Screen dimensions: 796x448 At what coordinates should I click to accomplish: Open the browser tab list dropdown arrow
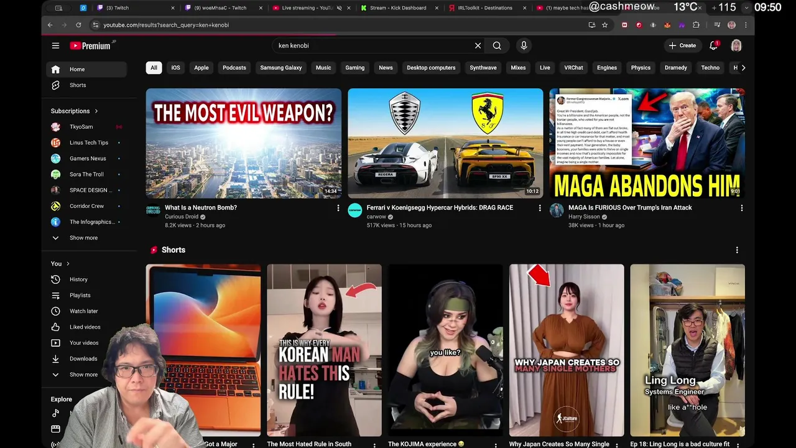[746, 8]
